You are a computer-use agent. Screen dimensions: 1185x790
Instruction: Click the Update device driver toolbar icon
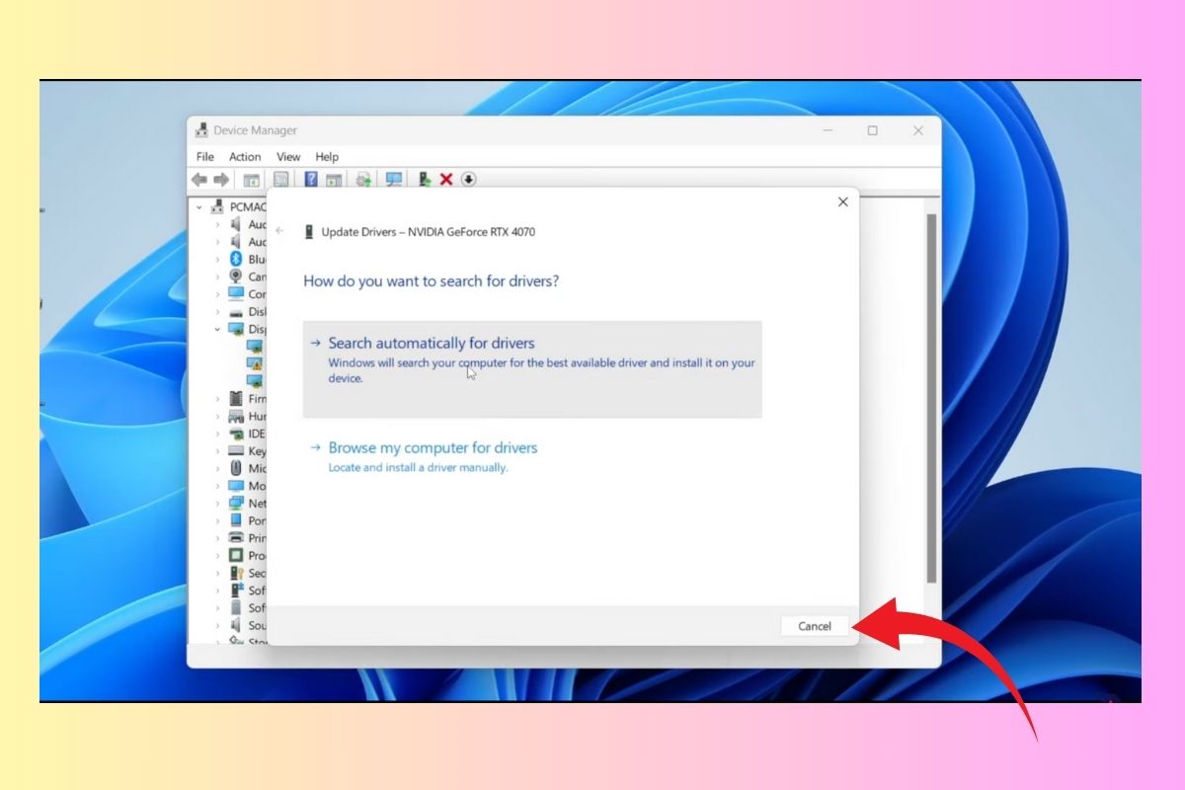click(x=425, y=179)
